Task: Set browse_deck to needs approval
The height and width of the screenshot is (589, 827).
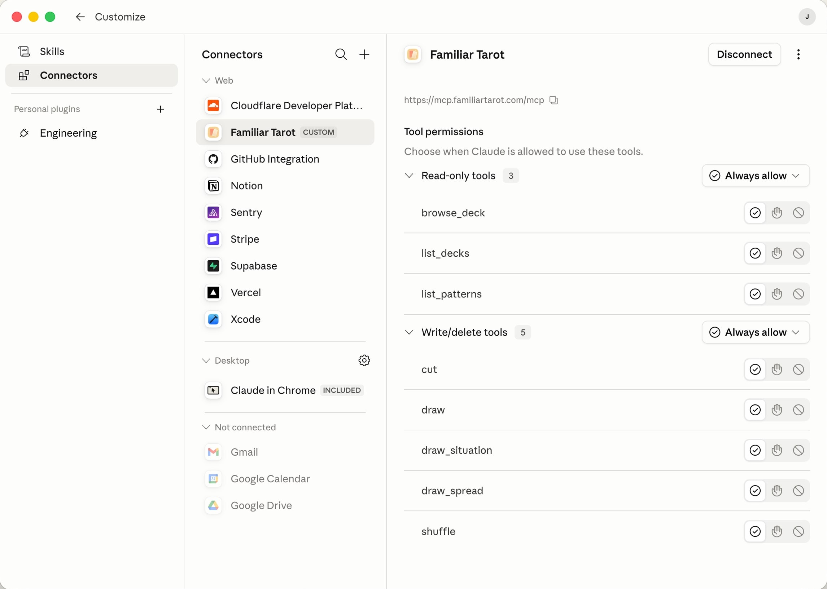Action: tap(776, 213)
